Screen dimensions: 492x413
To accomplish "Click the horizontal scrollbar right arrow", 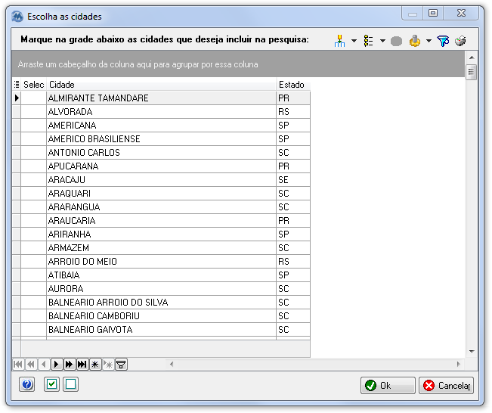I will tap(459, 364).
